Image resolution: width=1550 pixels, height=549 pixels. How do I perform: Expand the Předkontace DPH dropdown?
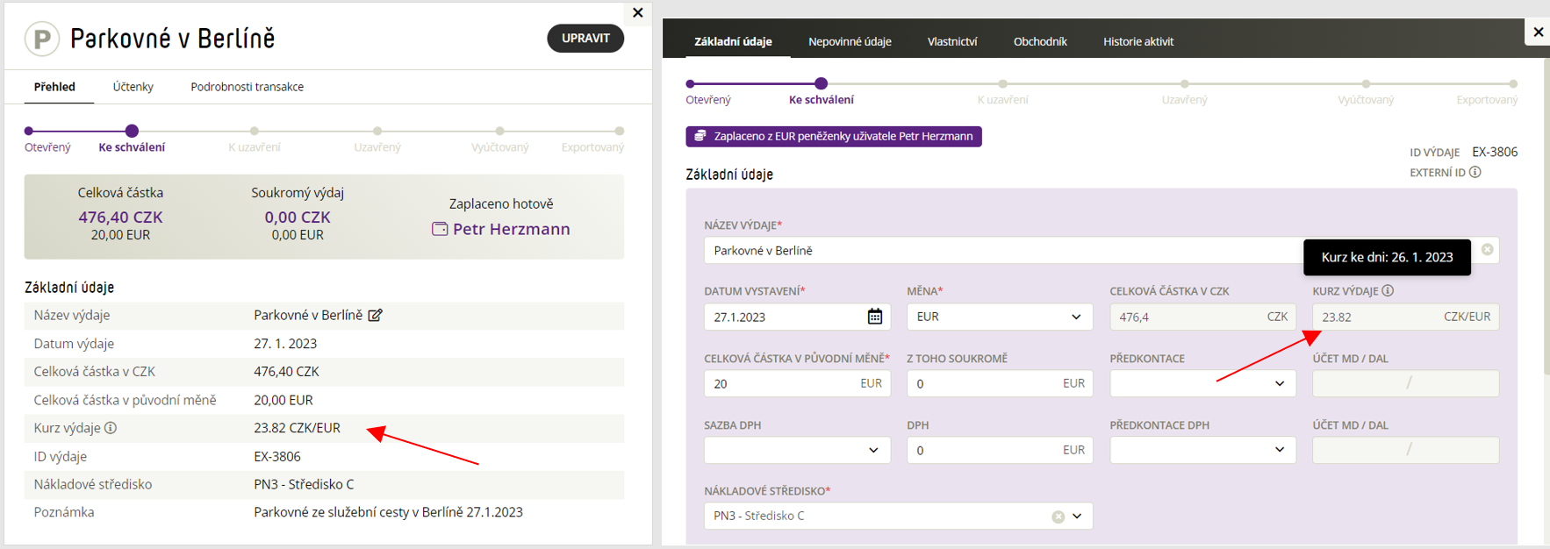click(x=1202, y=450)
